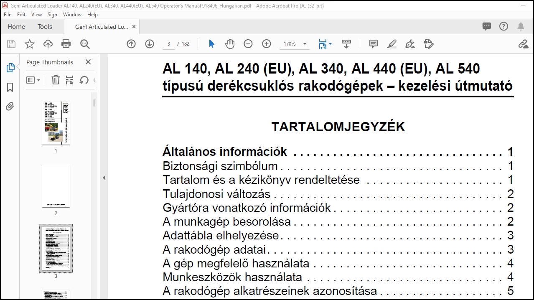Open the sign document pen tool
The width and height of the screenshot is (534, 300).
[x=410, y=44]
